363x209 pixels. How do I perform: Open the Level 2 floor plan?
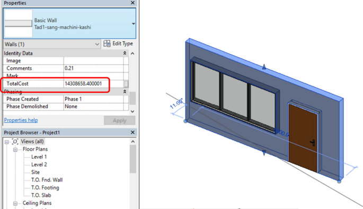pyautogui.click(x=39, y=164)
